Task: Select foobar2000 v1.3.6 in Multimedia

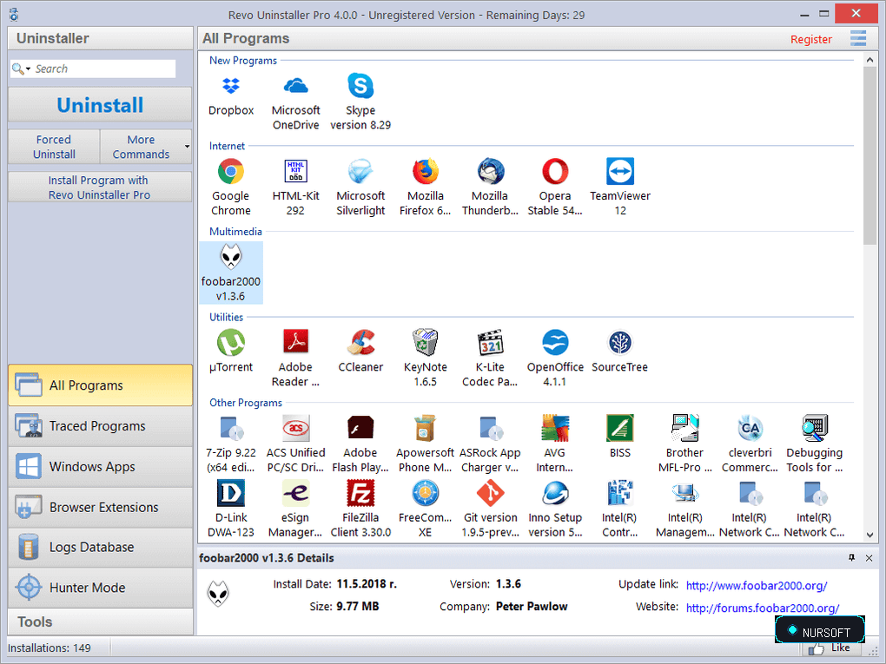Action: tap(231, 273)
